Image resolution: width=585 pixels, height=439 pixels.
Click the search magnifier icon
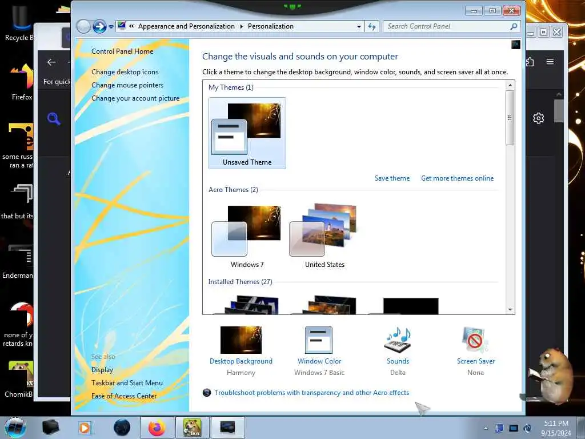pyautogui.click(x=514, y=26)
